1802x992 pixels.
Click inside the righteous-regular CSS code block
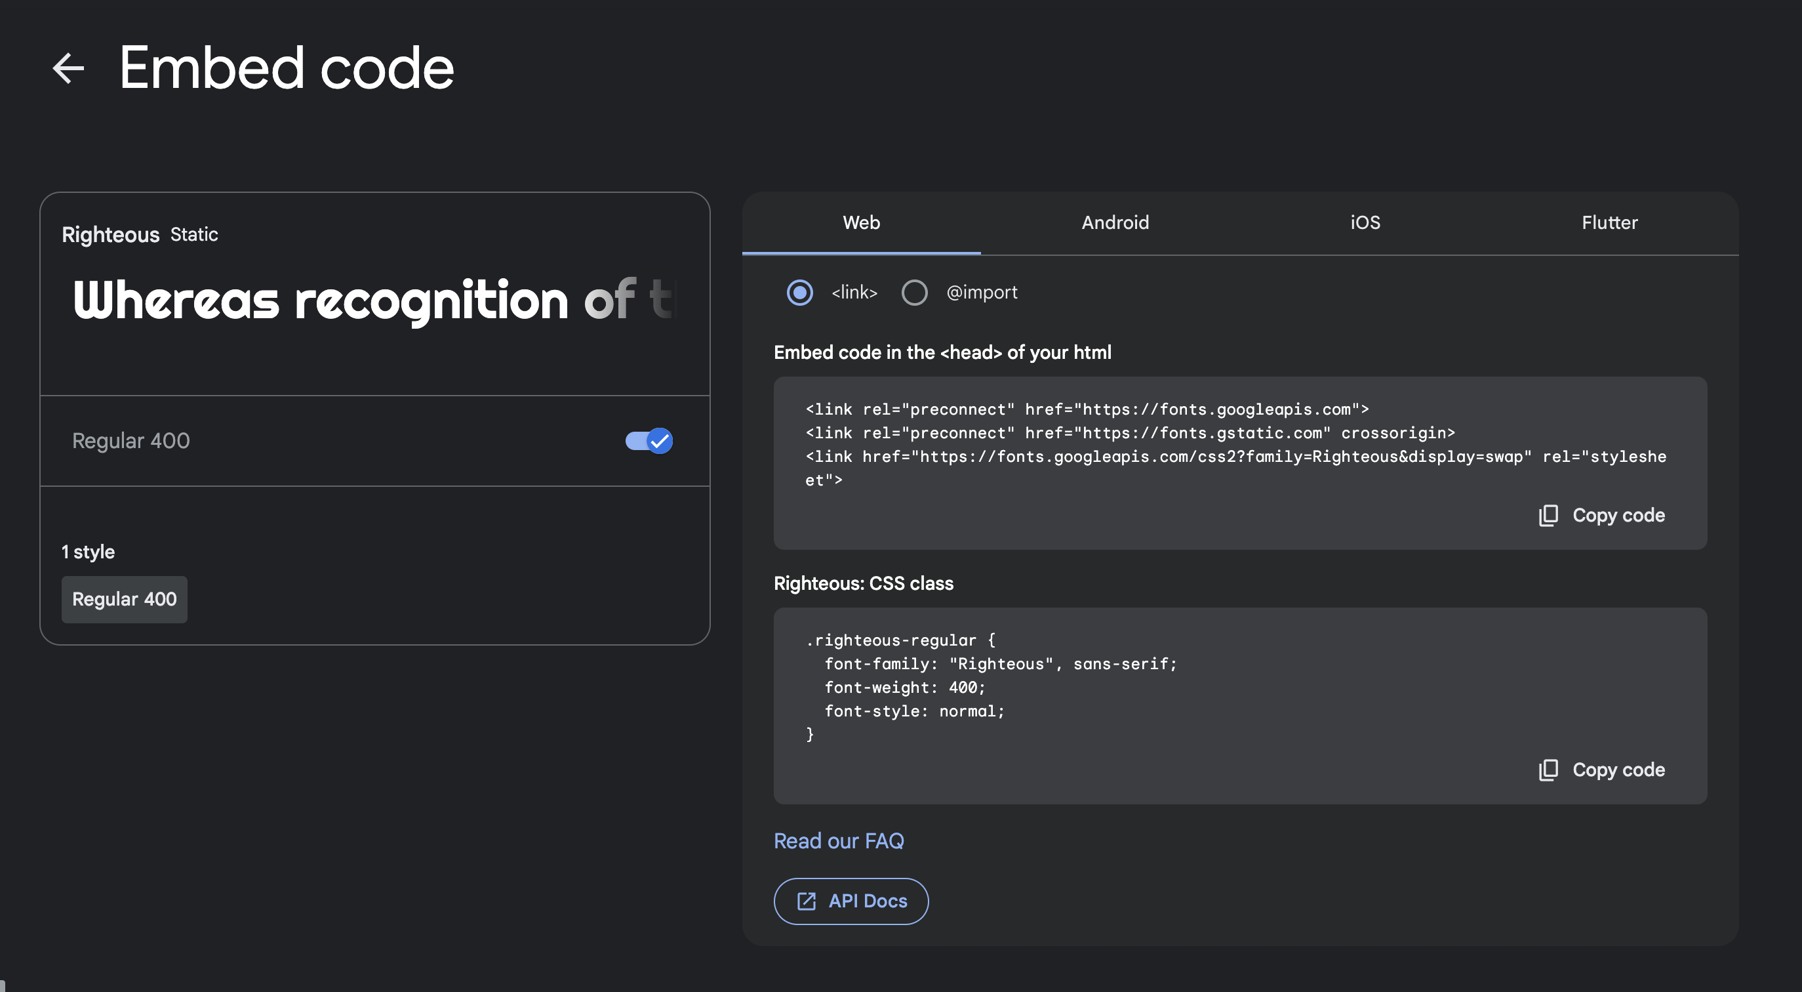(1049, 686)
